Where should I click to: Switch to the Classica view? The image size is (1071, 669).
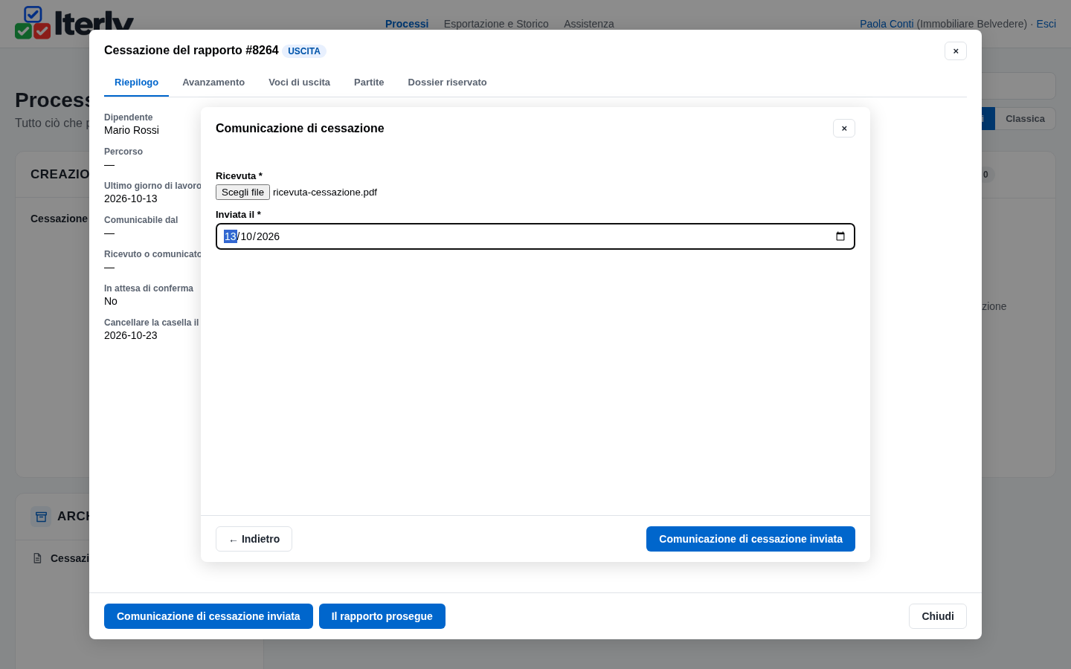[x=1025, y=119]
